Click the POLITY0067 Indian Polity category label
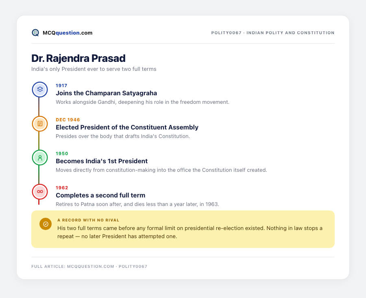 click(272, 33)
